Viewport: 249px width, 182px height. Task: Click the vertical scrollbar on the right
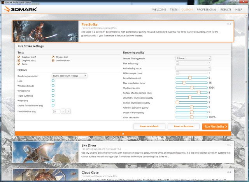(246, 82)
